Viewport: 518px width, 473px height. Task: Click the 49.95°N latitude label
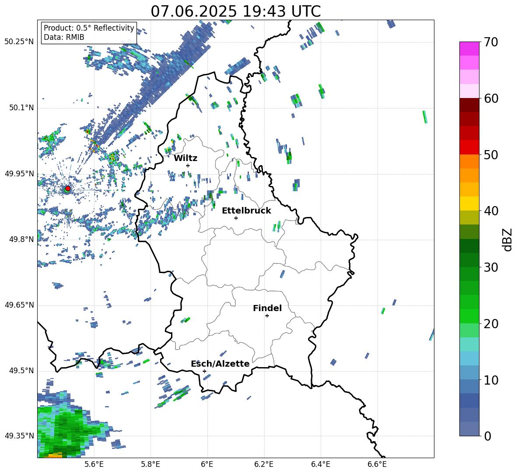coord(19,174)
